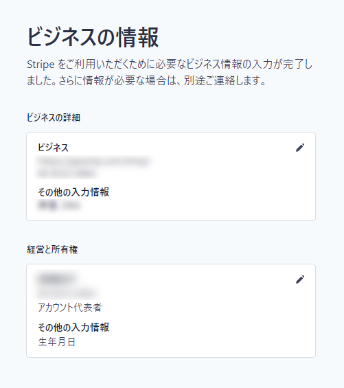Edit the ビジネス details with pencil icon
Image resolution: width=344 pixels, height=388 pixels.
300,148
